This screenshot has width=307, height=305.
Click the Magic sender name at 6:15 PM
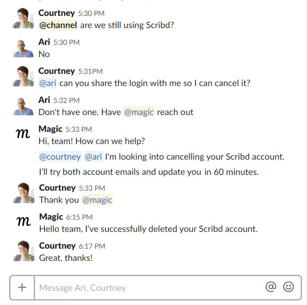[x=51, y=217]
